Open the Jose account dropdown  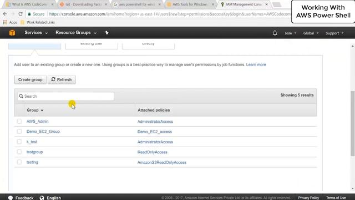pos(290,33)
